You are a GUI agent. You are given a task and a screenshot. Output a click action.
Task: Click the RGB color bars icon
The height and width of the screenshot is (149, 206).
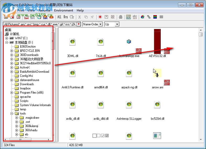point(155,17)
